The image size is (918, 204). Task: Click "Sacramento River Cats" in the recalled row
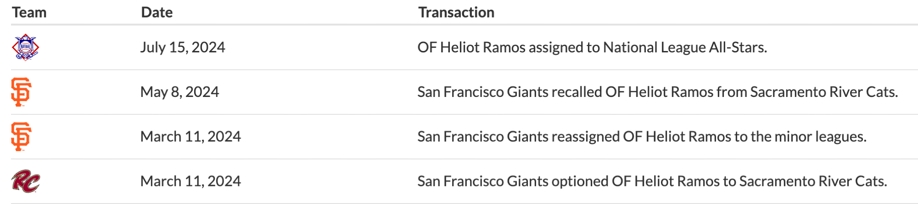823,92
